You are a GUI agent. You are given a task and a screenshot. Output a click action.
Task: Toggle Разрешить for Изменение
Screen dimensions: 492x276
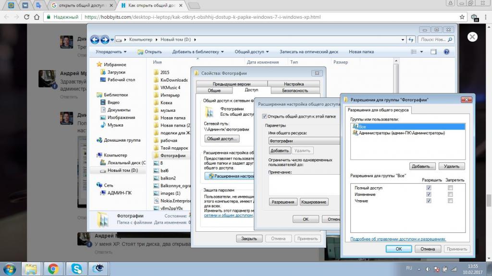tap(429, 194)
